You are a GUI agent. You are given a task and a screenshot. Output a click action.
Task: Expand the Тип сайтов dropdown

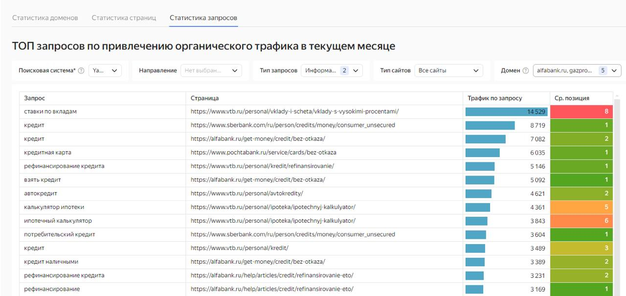pos(448,71)
